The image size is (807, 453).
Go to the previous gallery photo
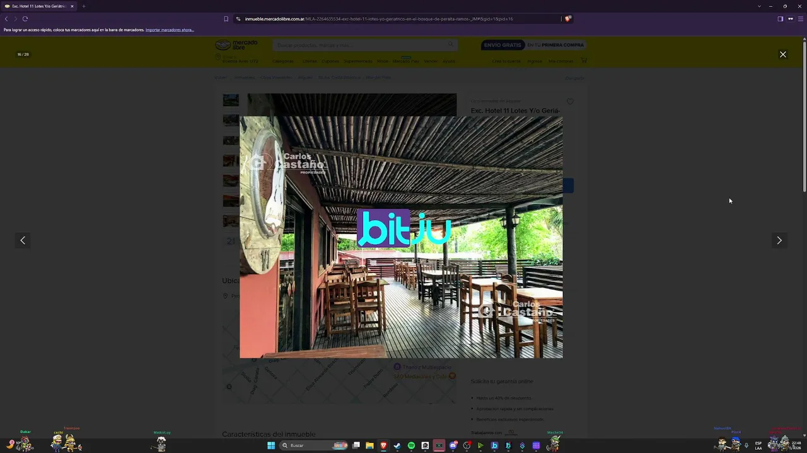tap(23, 240)
